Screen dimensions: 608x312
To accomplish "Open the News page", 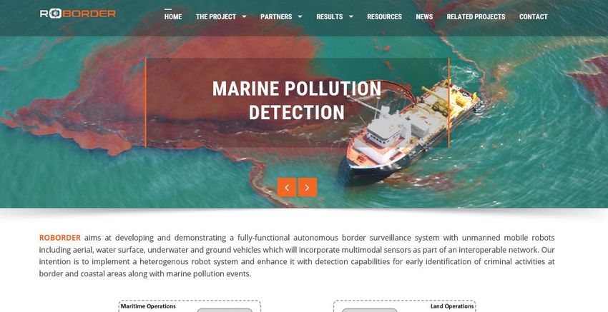I will pos(424,16).
